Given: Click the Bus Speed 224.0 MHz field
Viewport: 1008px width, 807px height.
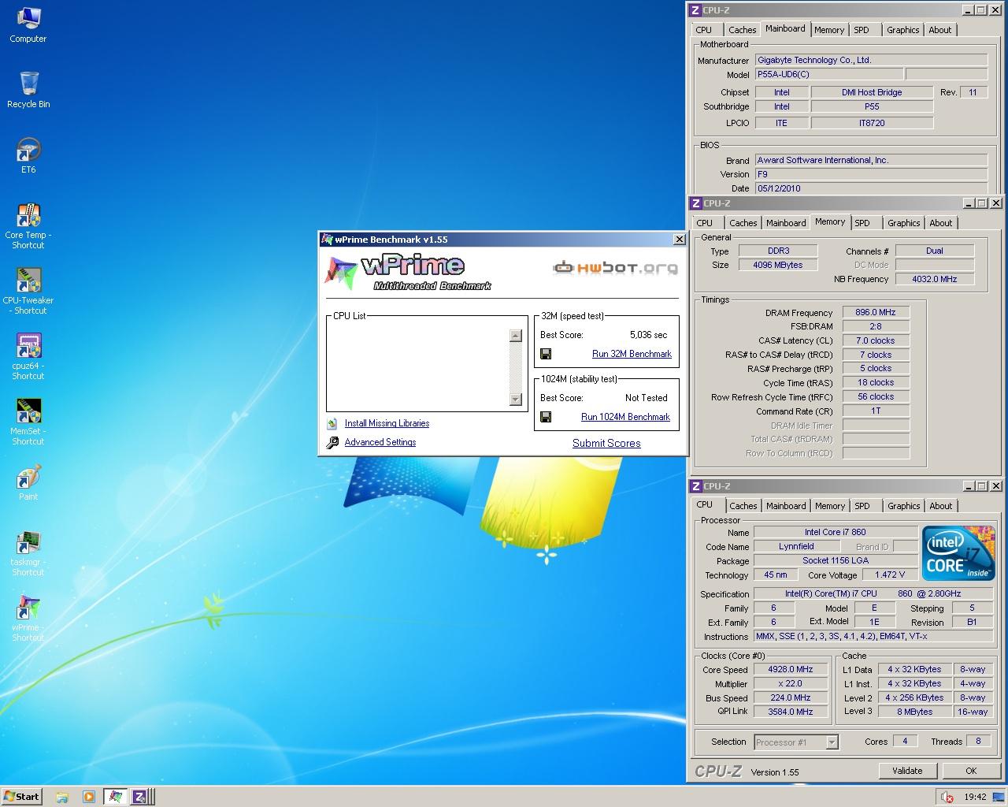Looking at the screenshot, I should pyautogui.click(x=790, y=697).
